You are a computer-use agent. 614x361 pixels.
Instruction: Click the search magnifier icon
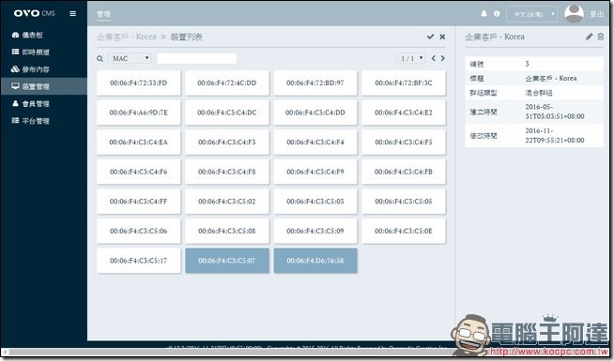click(x=100, y=59)
